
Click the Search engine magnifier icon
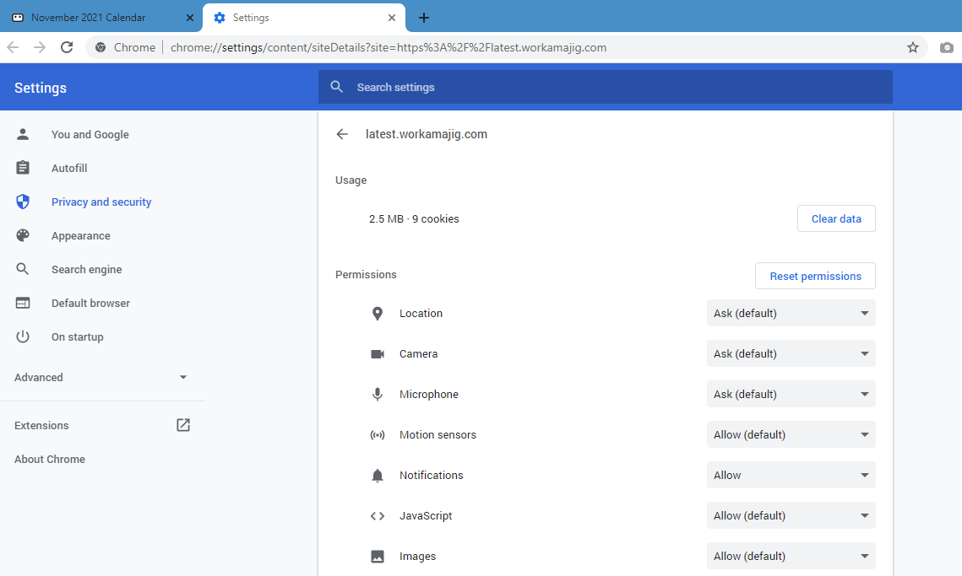point(23,269)
